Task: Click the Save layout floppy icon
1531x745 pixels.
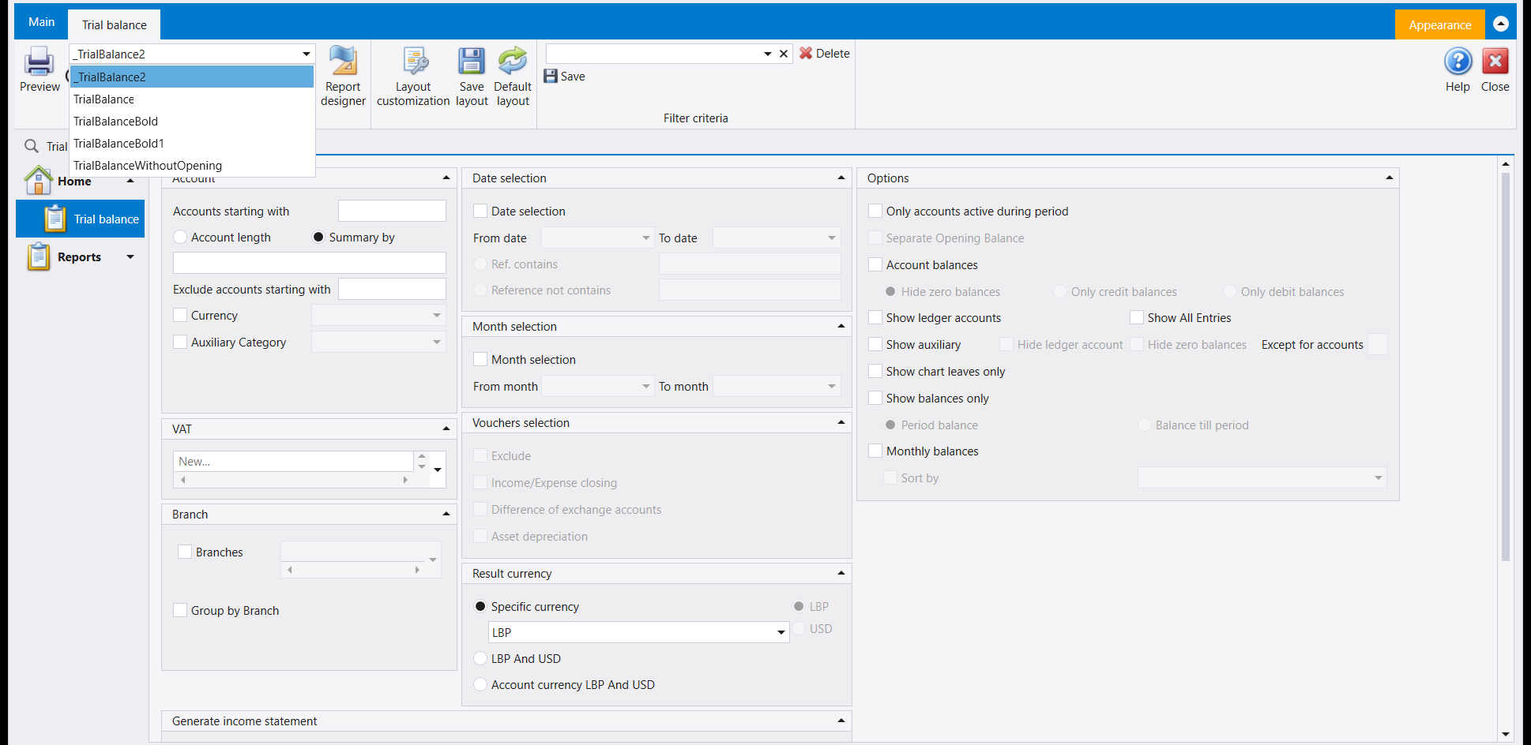Action: pos(472,62)
